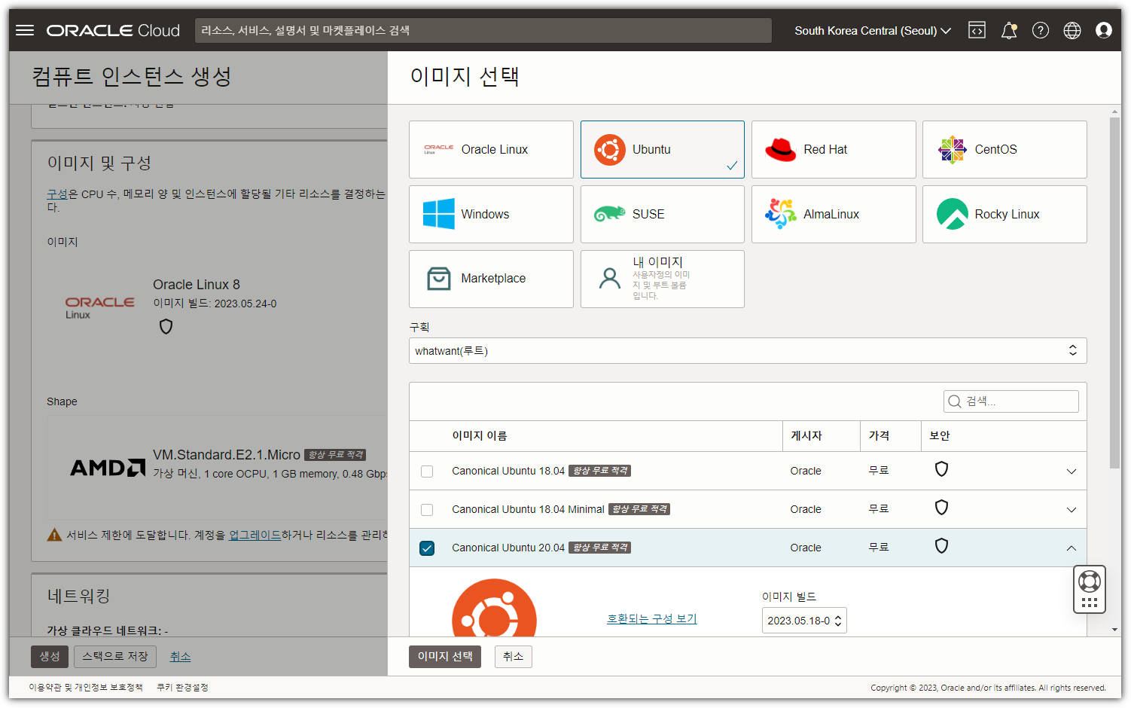Click the 스택으로 저장 button
This screenshot has height=708, width=1131.
pos(115,657)
